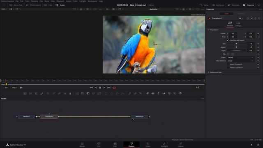Select the Transform1 node
Image resolution: width=263 pixels, height=148 pixels.
pos(49,116)
